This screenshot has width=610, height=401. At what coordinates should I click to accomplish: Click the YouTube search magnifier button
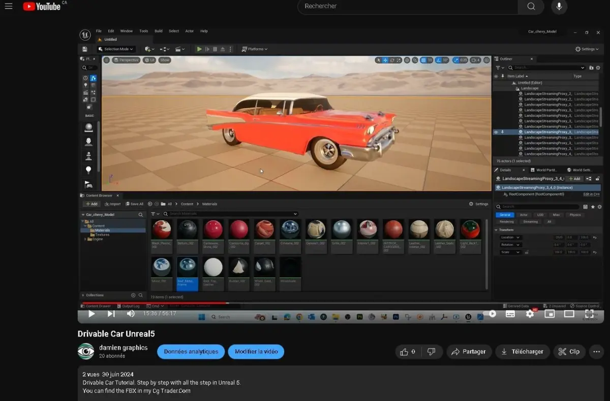(531, 6)
